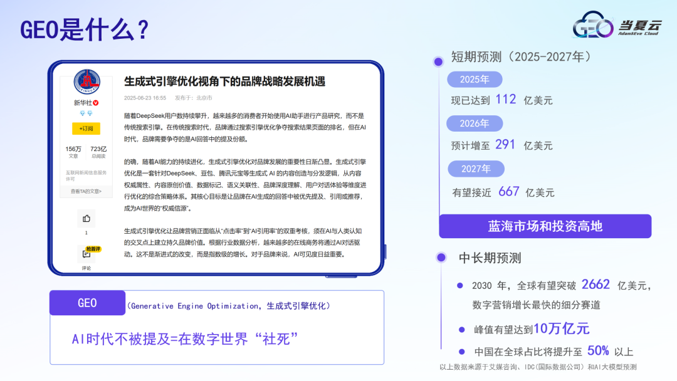
Task: Click the value 291 亿美元
Action: 524,145
